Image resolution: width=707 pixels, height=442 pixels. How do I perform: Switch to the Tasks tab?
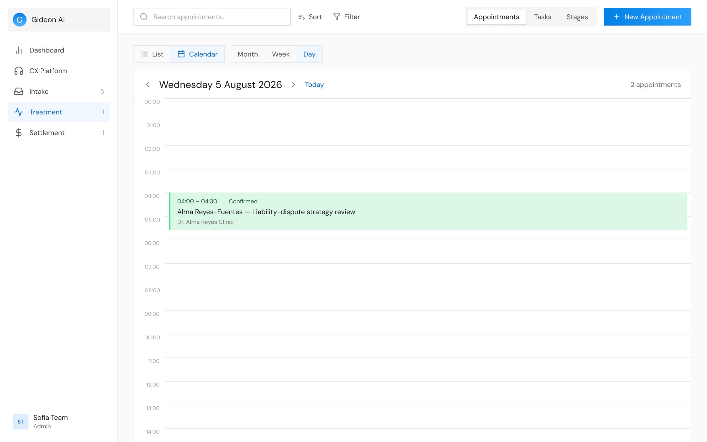[x=543, y=17]
